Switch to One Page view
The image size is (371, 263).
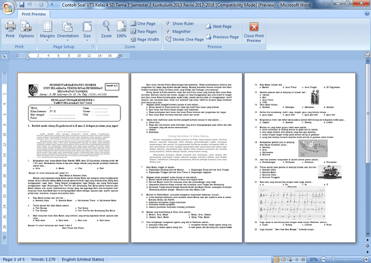pyautogui.click(x=144, y=24)
